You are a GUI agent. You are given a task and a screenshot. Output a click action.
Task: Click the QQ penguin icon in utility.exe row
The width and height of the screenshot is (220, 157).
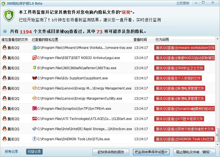4,98
